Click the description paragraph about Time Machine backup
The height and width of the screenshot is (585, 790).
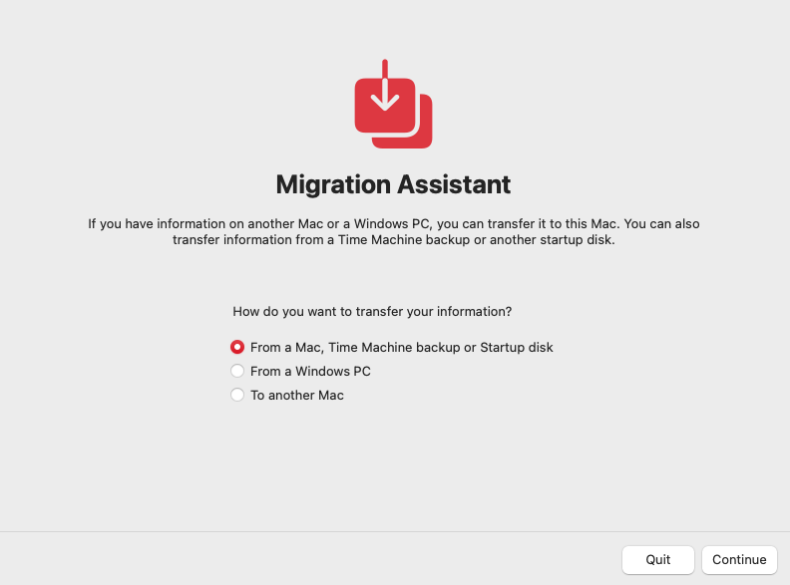tap(393, 231)
